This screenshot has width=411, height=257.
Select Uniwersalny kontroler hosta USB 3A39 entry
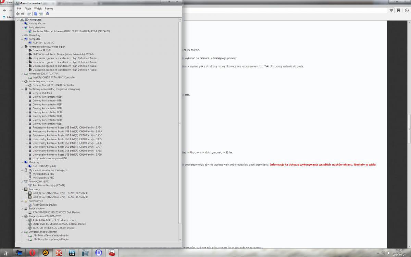pyautogui.click(x=67, y=155)
